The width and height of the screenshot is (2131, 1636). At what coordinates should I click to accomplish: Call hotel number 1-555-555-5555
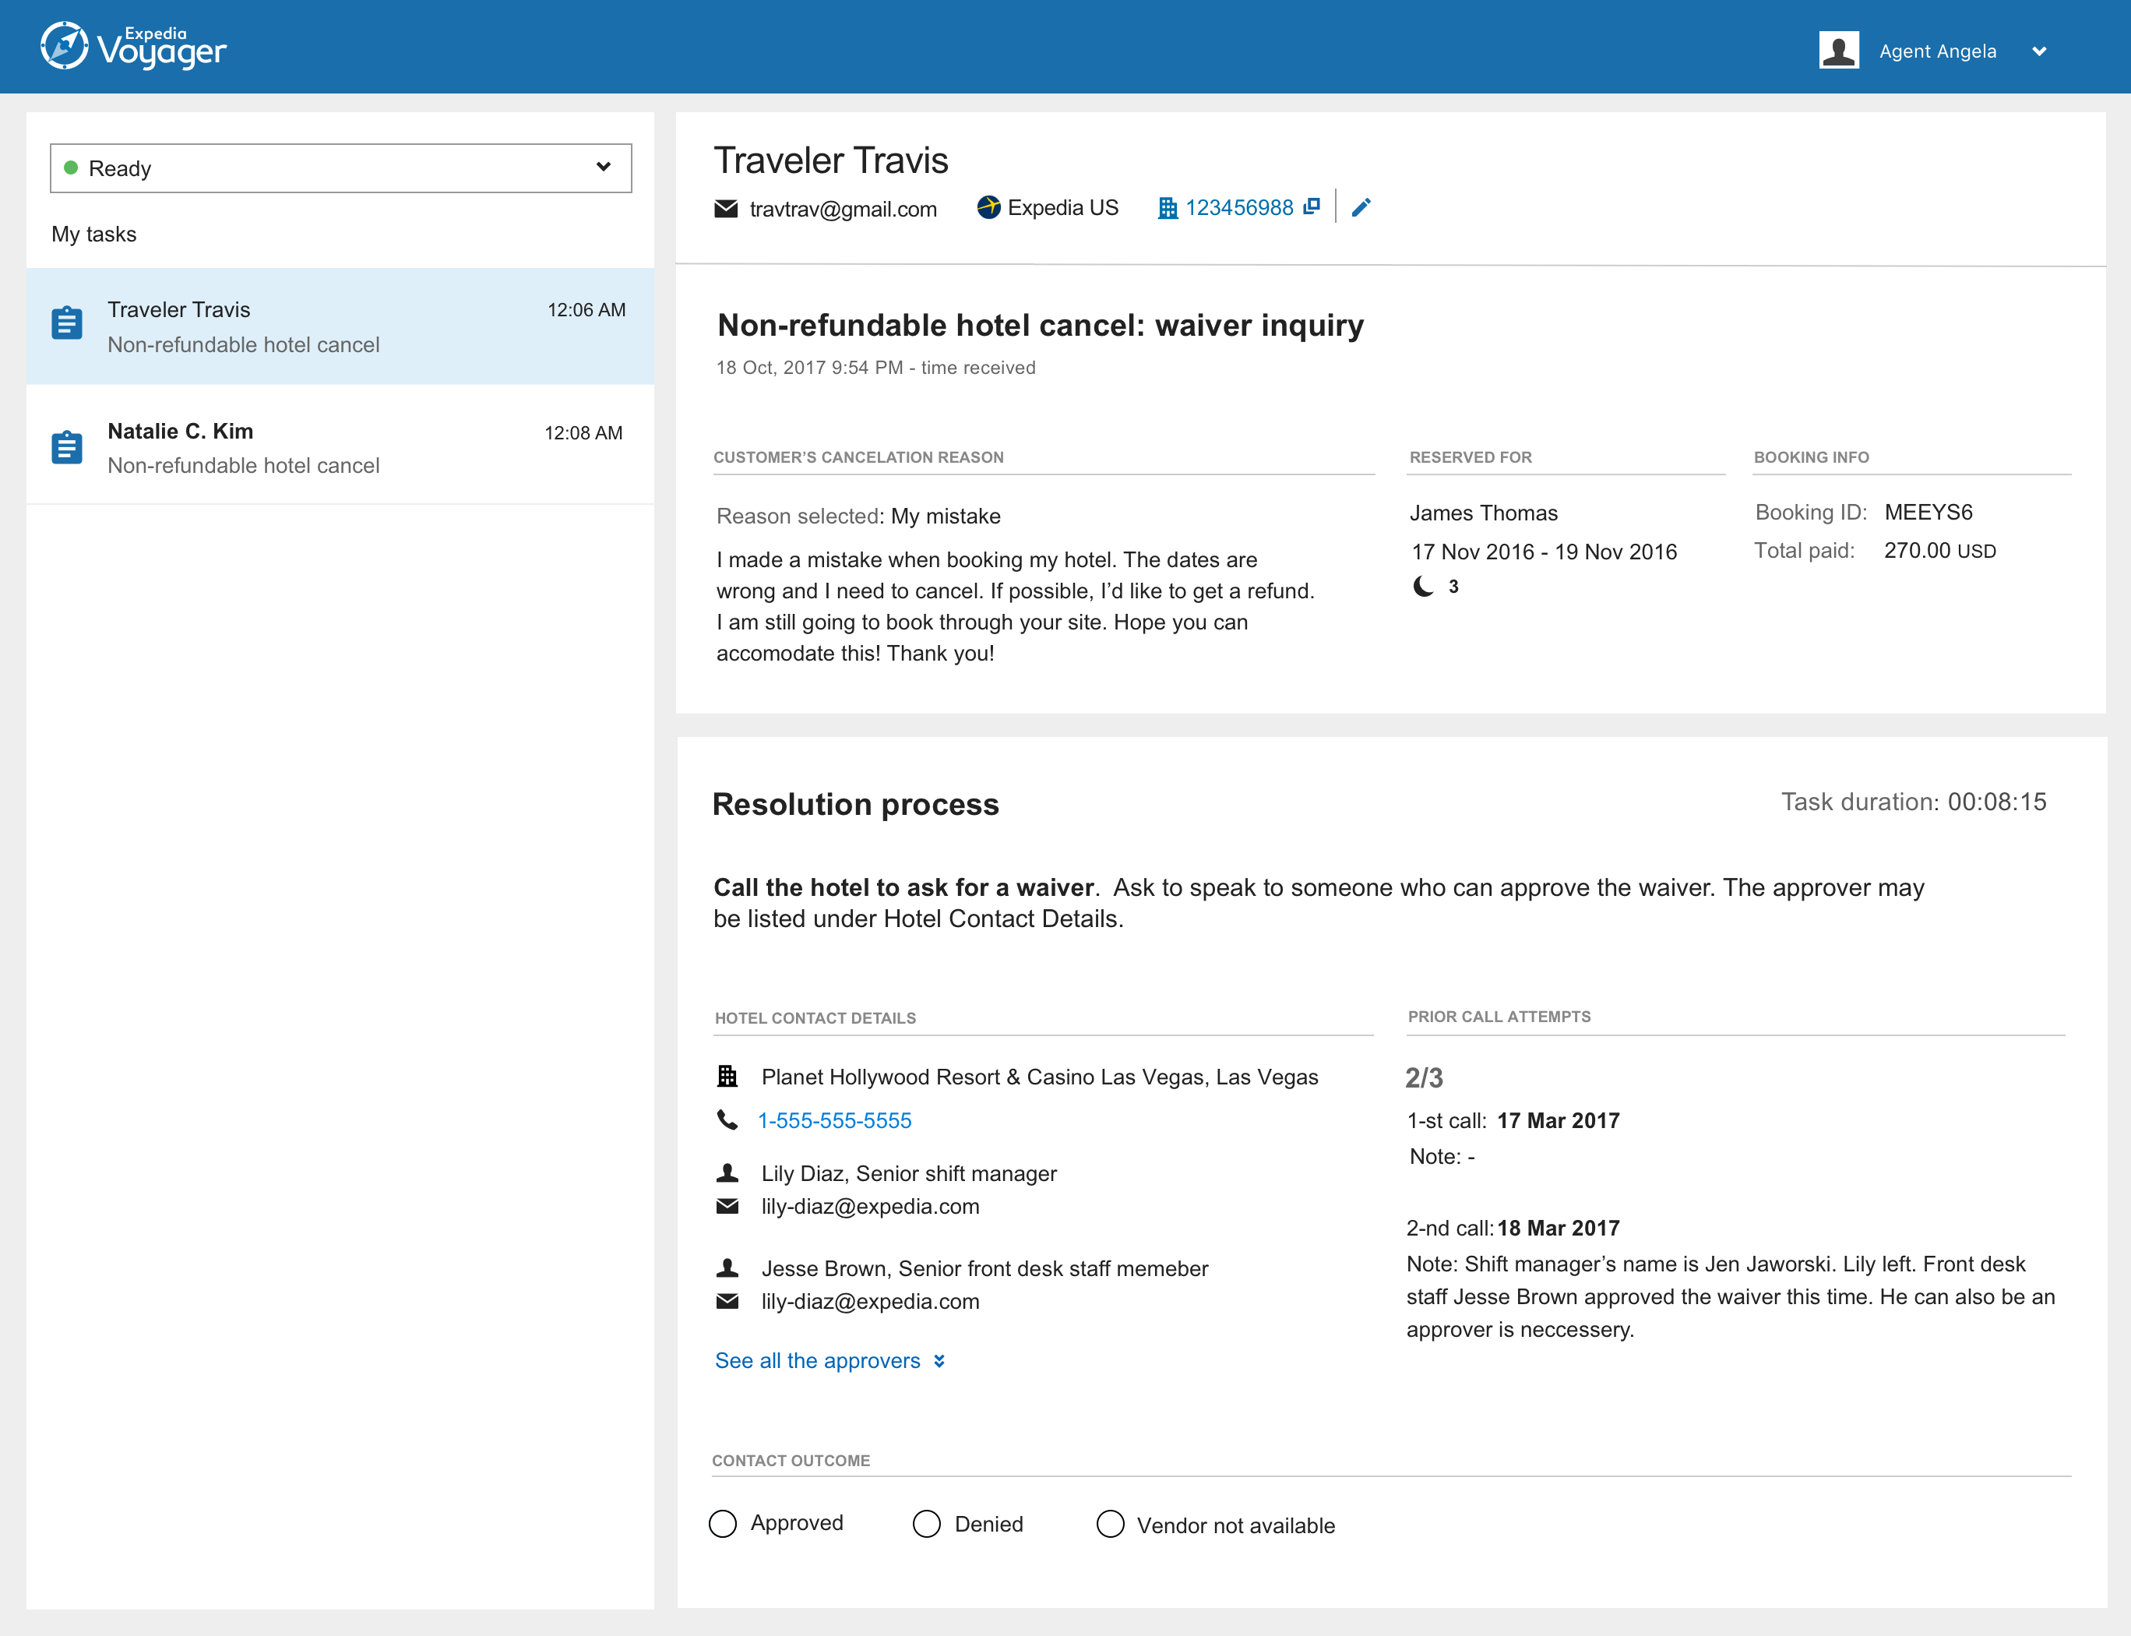834,1121
